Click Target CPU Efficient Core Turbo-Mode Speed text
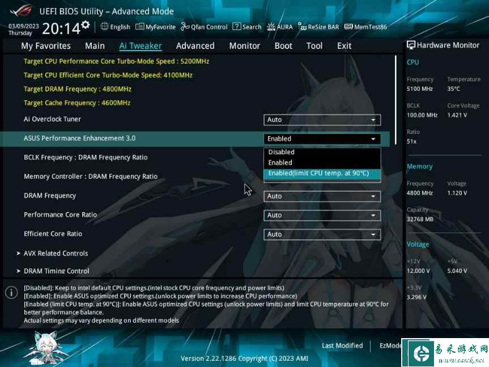489x367 pixels. [x=108, y=75]
